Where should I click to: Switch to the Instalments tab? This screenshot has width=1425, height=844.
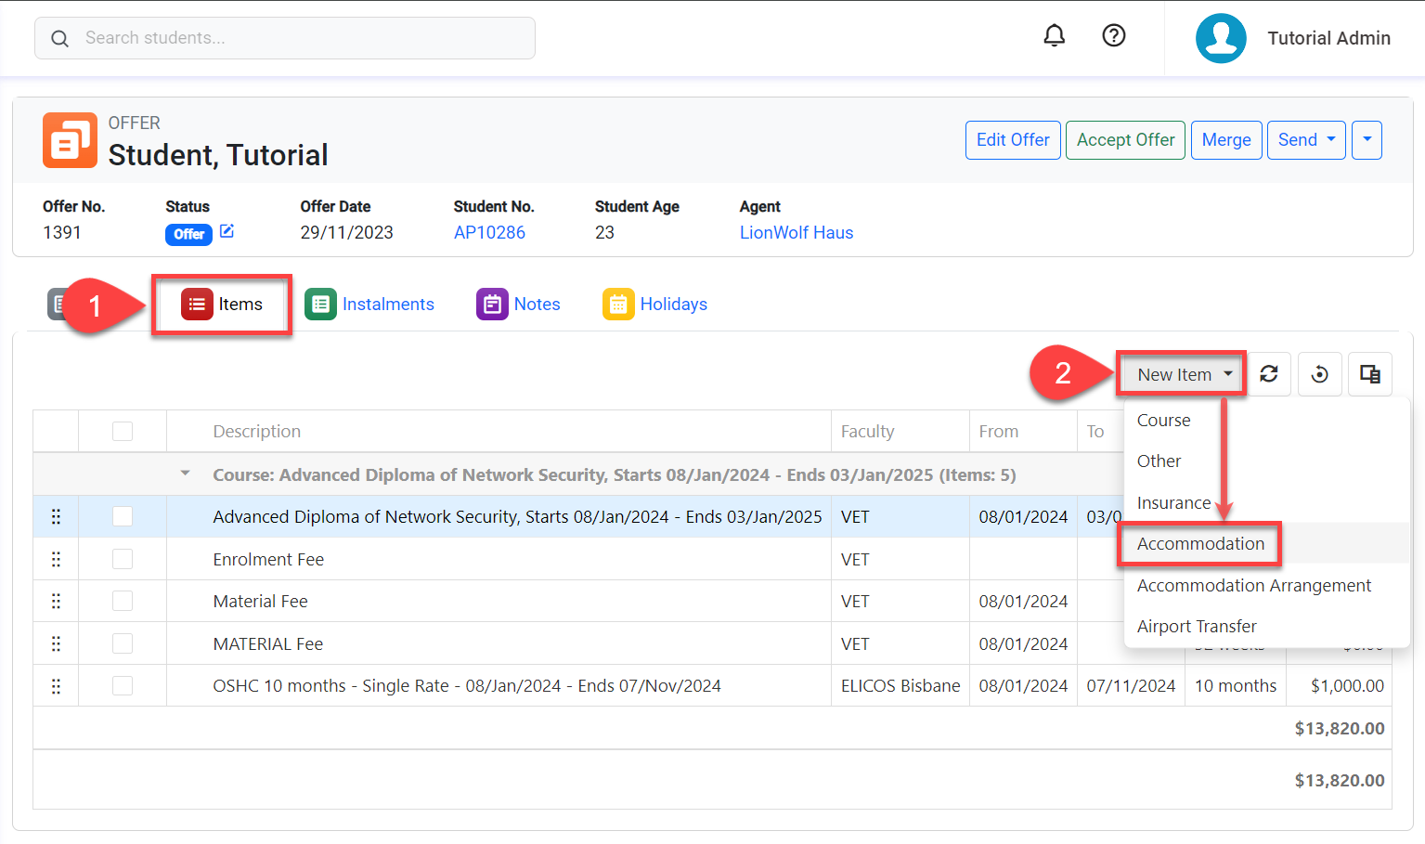pos(369,304)
